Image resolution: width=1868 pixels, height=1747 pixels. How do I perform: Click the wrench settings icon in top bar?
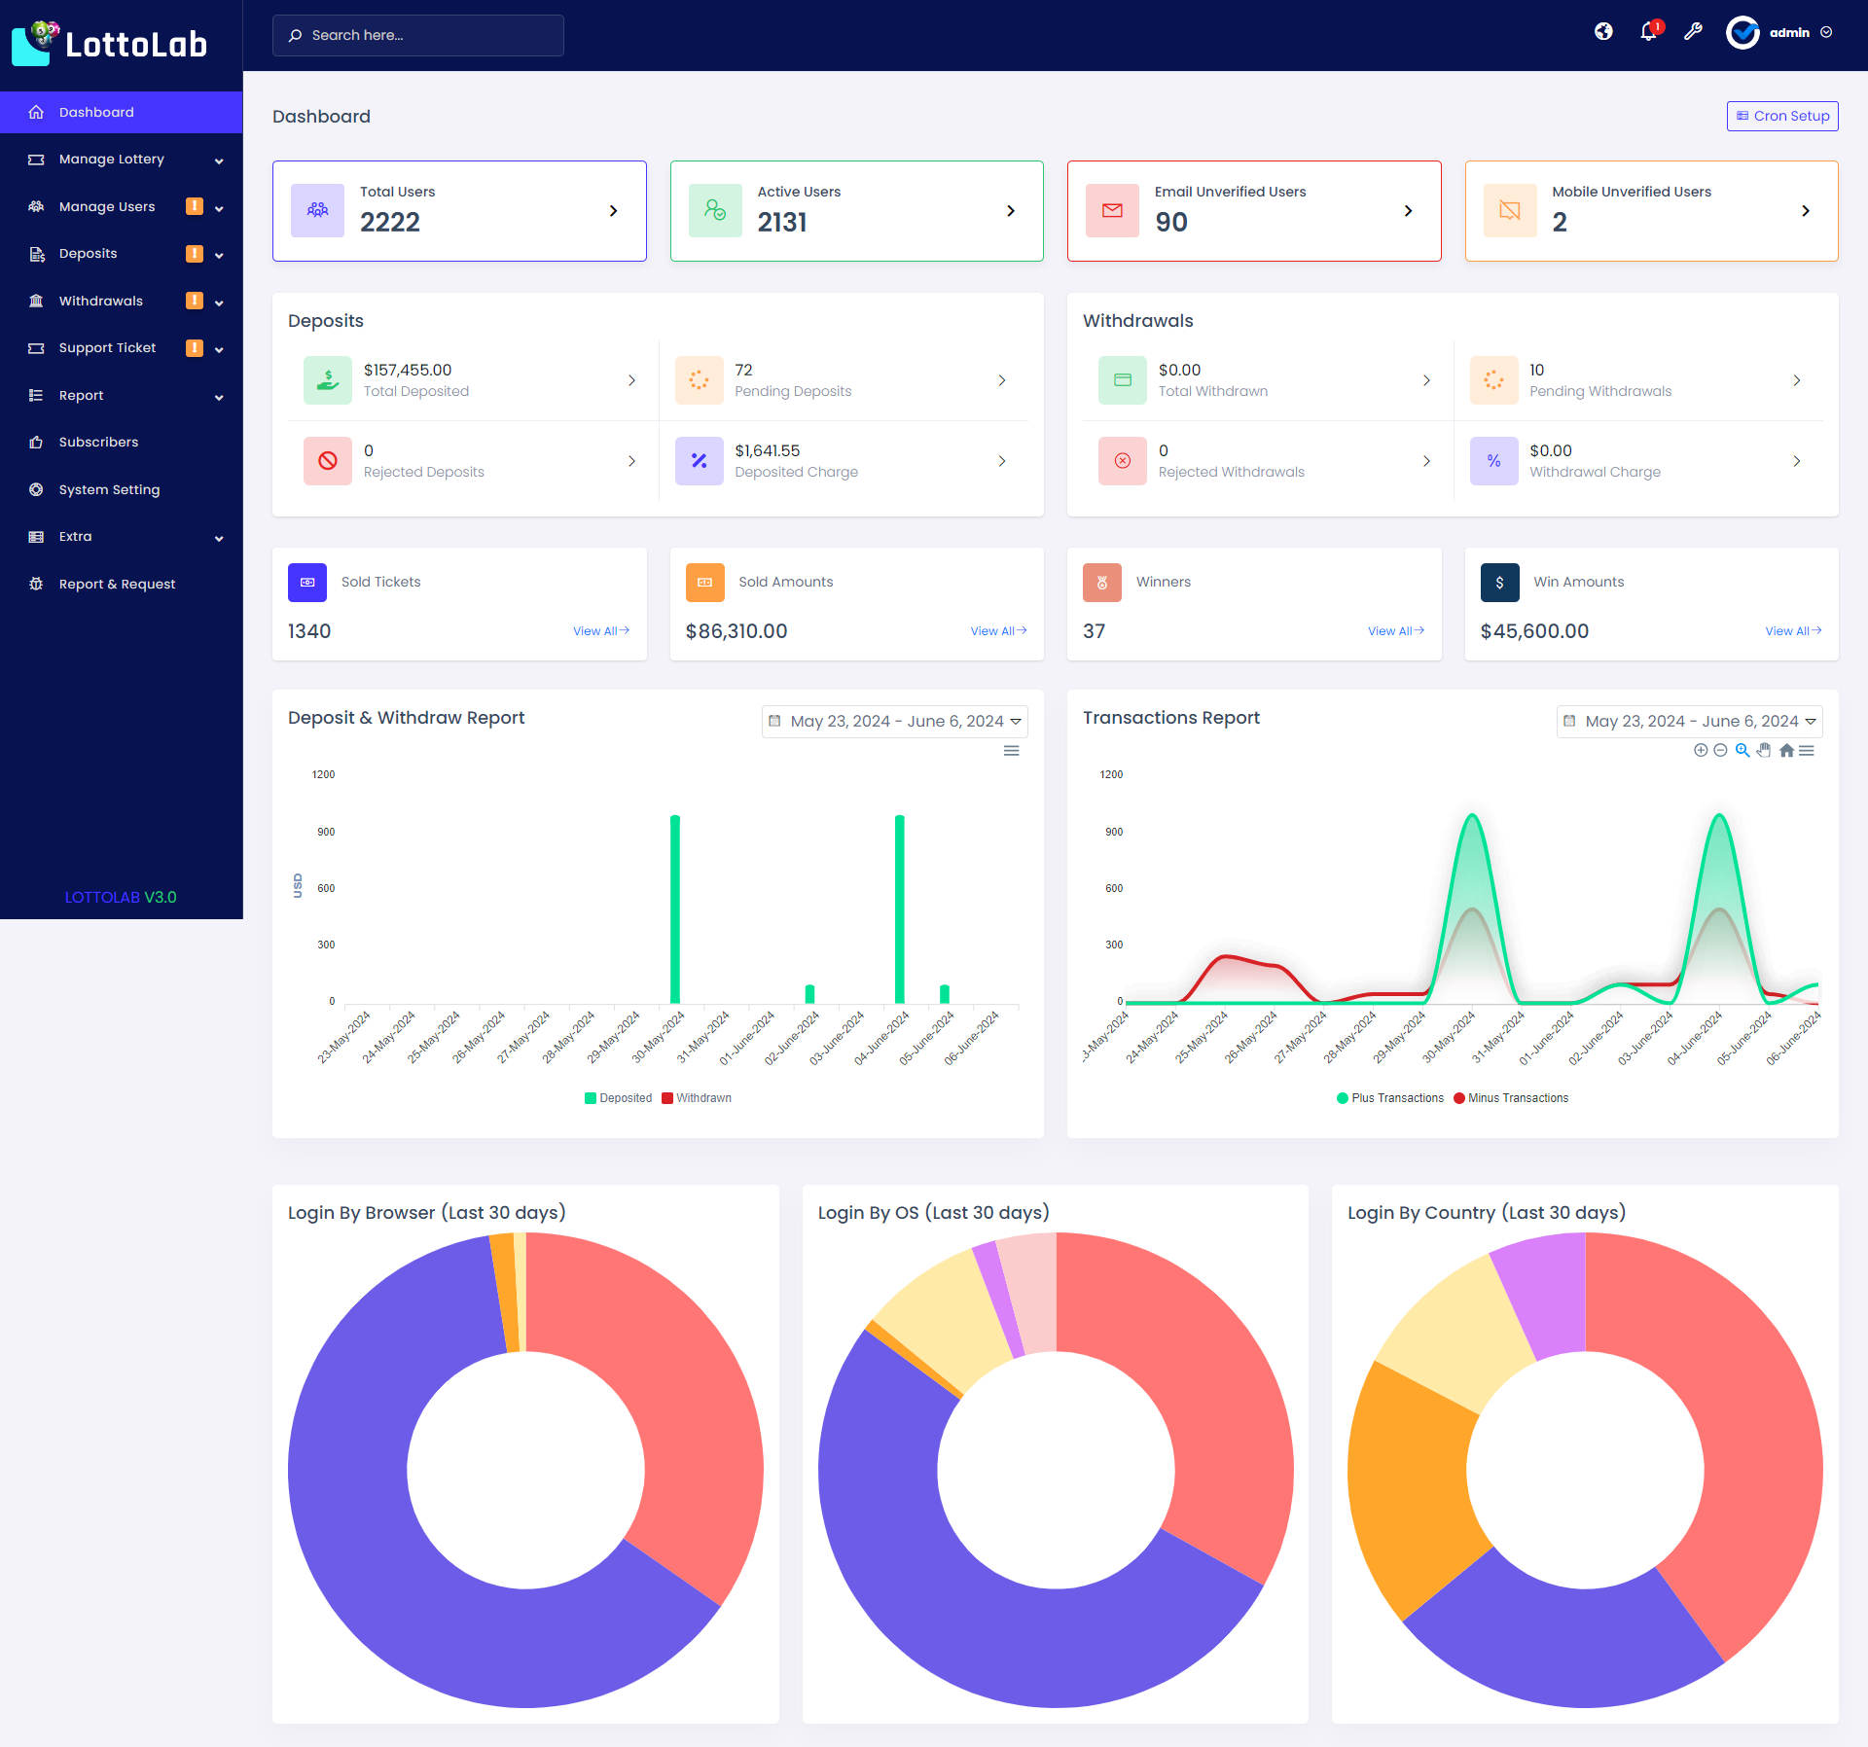pyautogui.click(x=1693, y=32)
